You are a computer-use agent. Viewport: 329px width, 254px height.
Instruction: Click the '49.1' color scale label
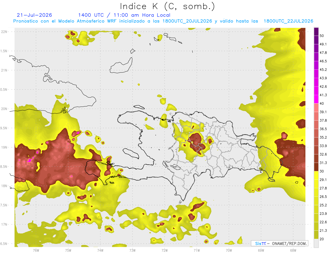(x=323, y=44)
